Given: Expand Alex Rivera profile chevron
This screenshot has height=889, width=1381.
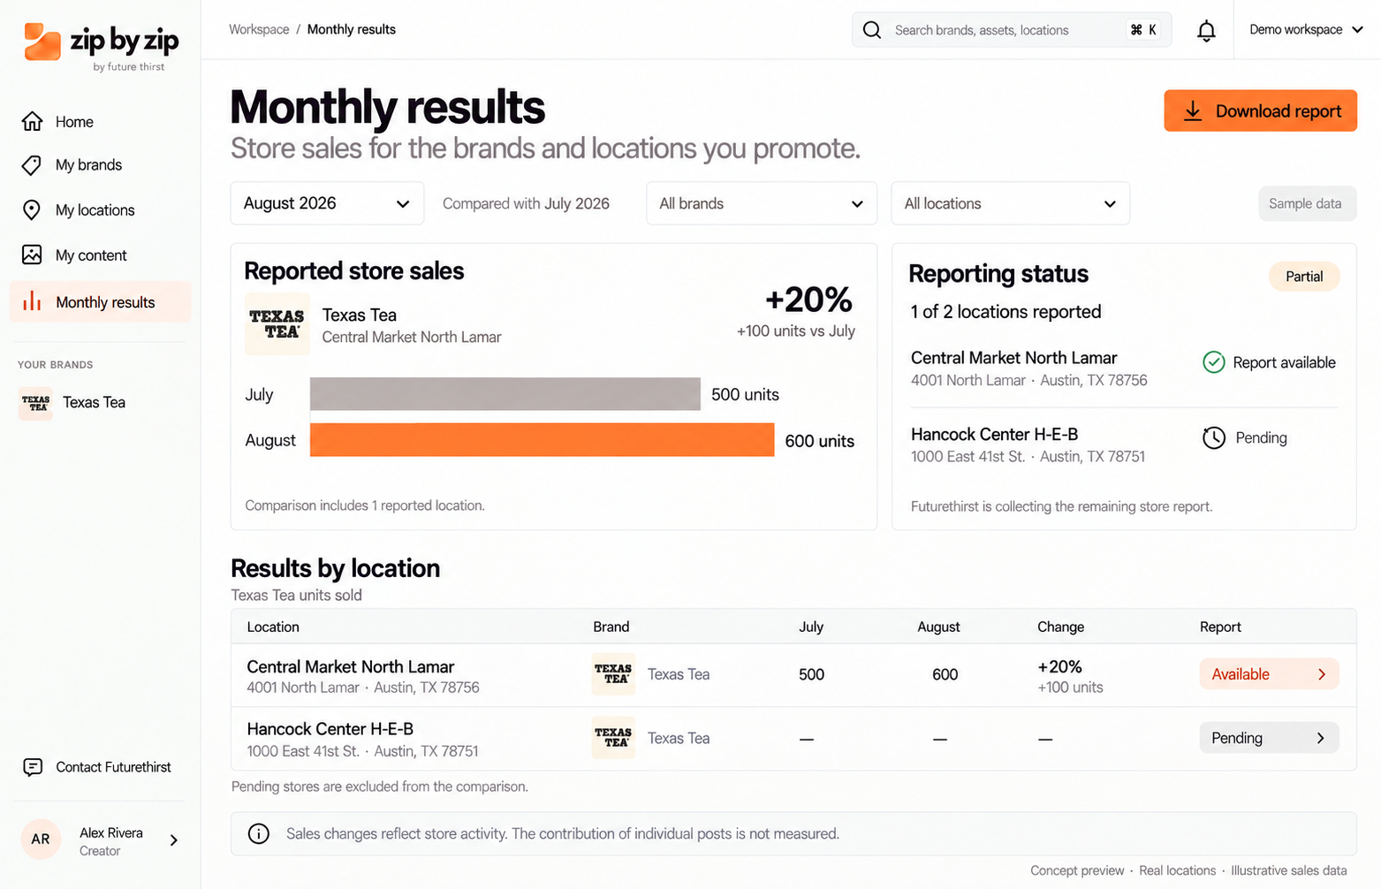Looking at the screenshot, I should click(174, 840).
